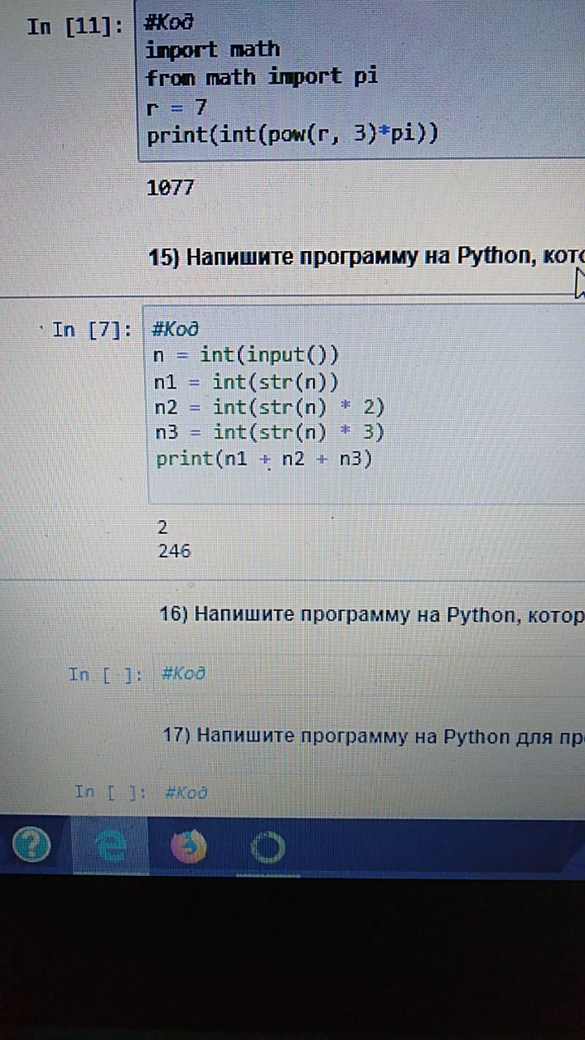Click the line 'n1 = int(str(n))'
This screenshot has width=585, height=1040.
[246, 381]
